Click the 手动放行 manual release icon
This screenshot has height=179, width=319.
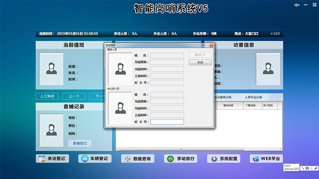[x=170, y=159]
